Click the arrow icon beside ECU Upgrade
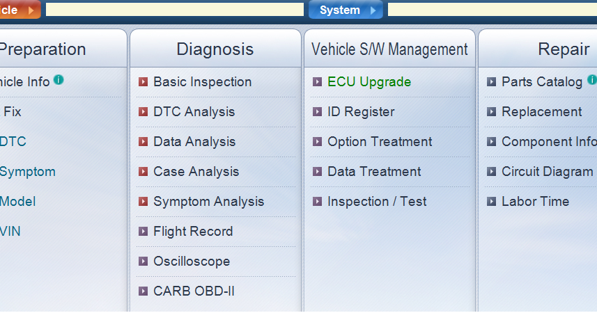 (317, 82)
